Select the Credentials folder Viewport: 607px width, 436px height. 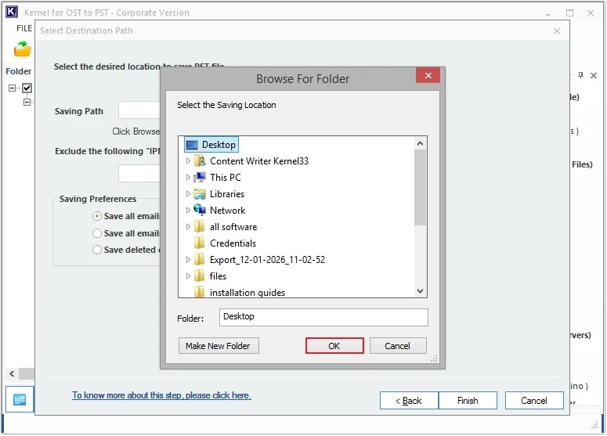point(233,243)
